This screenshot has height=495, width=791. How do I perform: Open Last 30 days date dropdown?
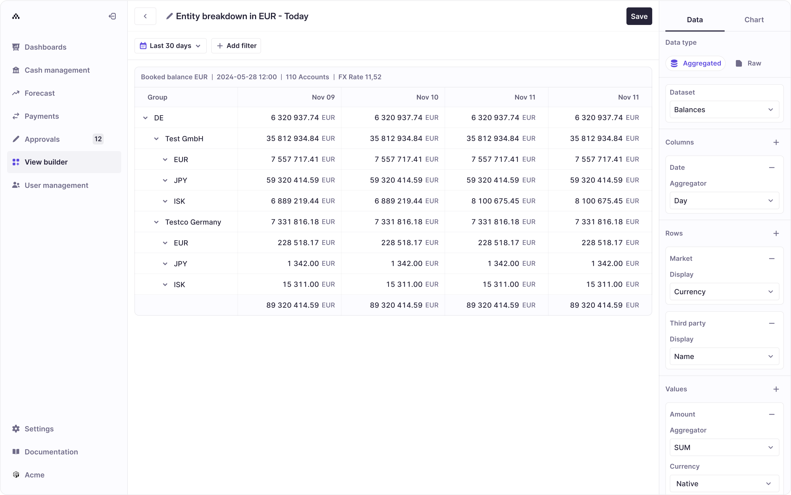(170, 46)
